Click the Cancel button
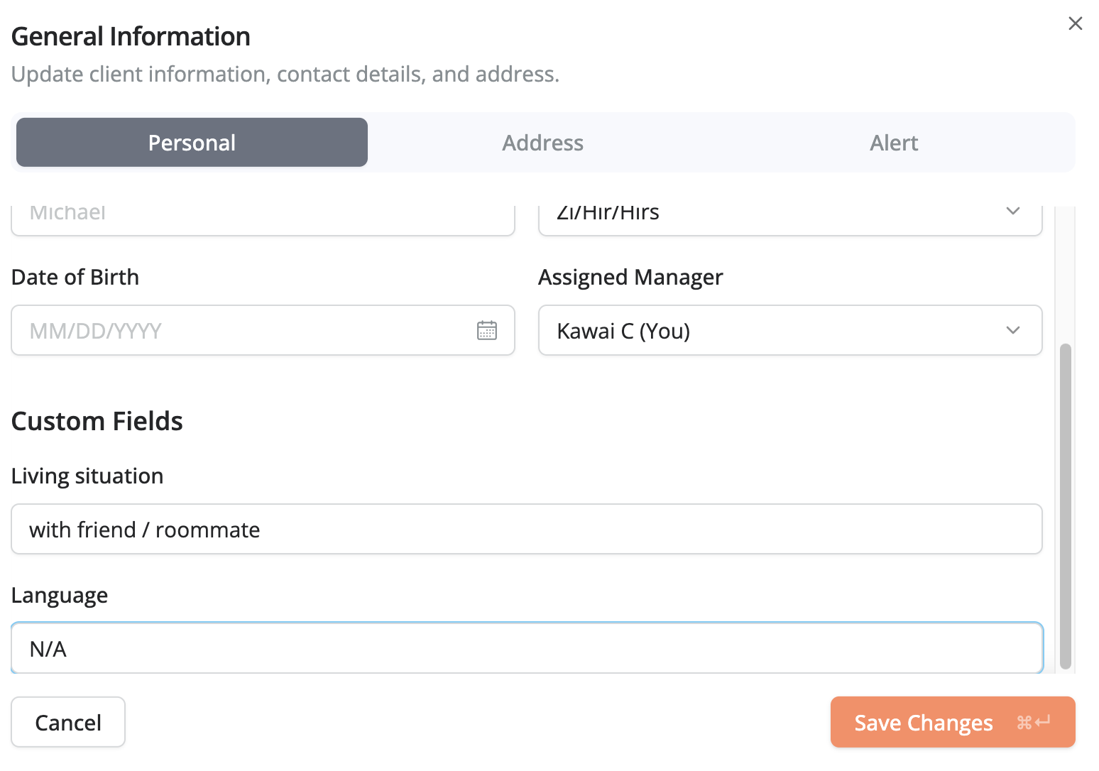The height and width of the screenshot is (771, 1099). click(x=67, y=722)
